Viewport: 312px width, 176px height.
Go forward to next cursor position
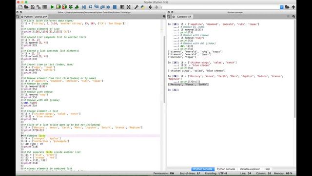[156, 7]
